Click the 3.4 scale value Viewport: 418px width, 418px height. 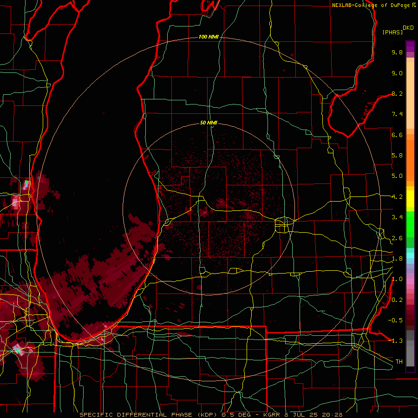pos(397,217)
